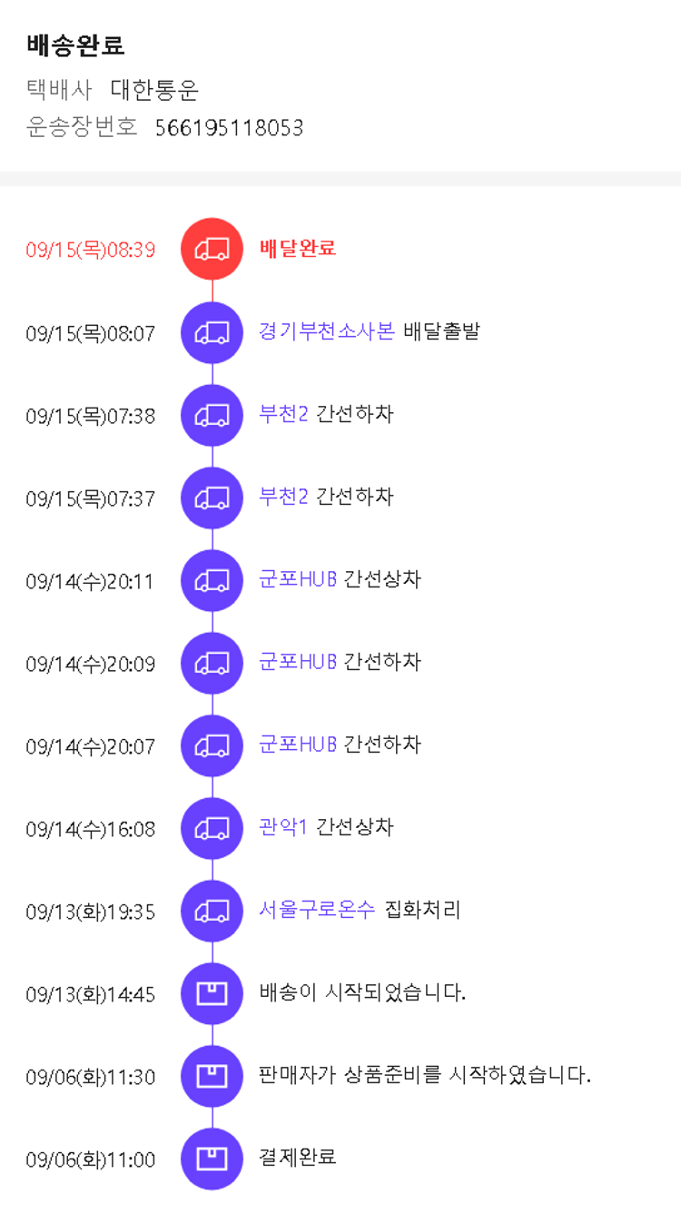This screenshot has height=1223, width=681.
Task: Open 군포HUB link at 20:07 entry
Action: pos(298,745)
